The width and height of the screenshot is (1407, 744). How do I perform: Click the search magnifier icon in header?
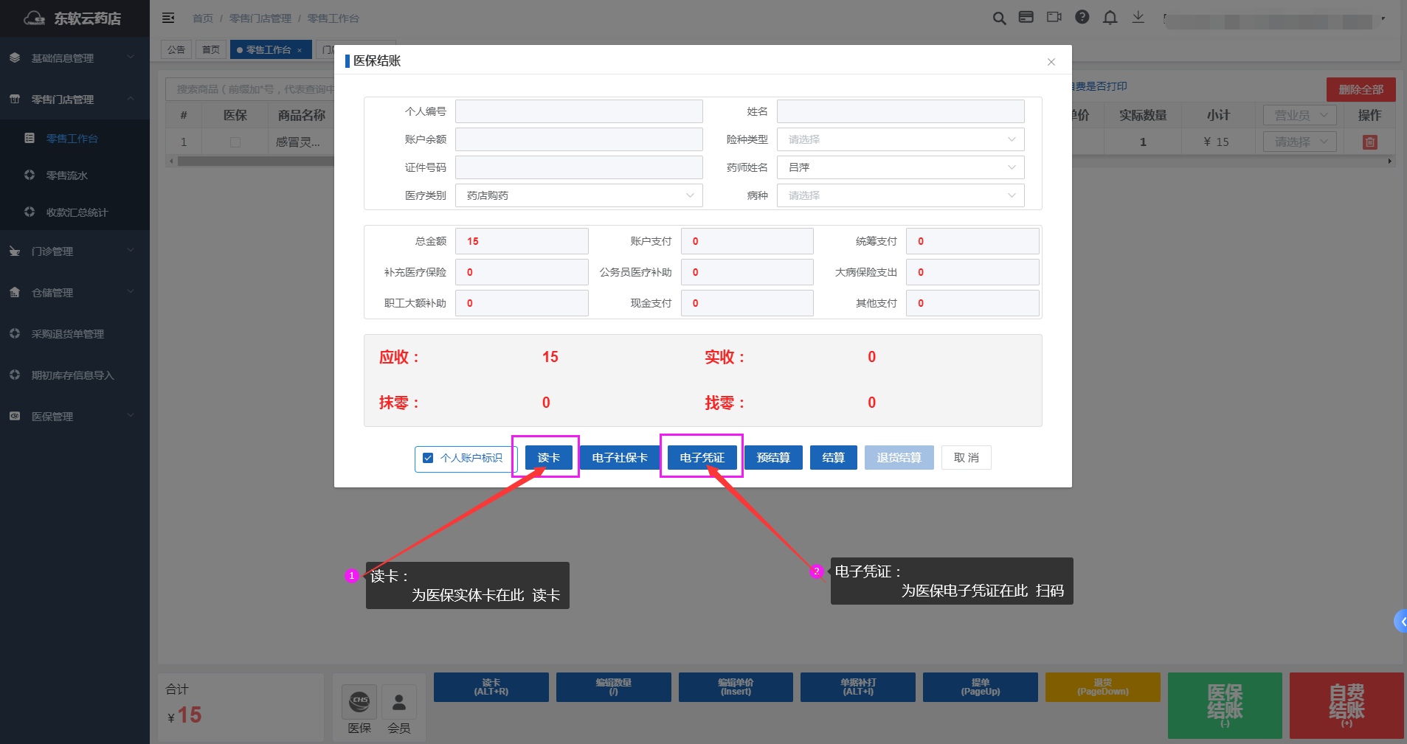coord(999,18)
